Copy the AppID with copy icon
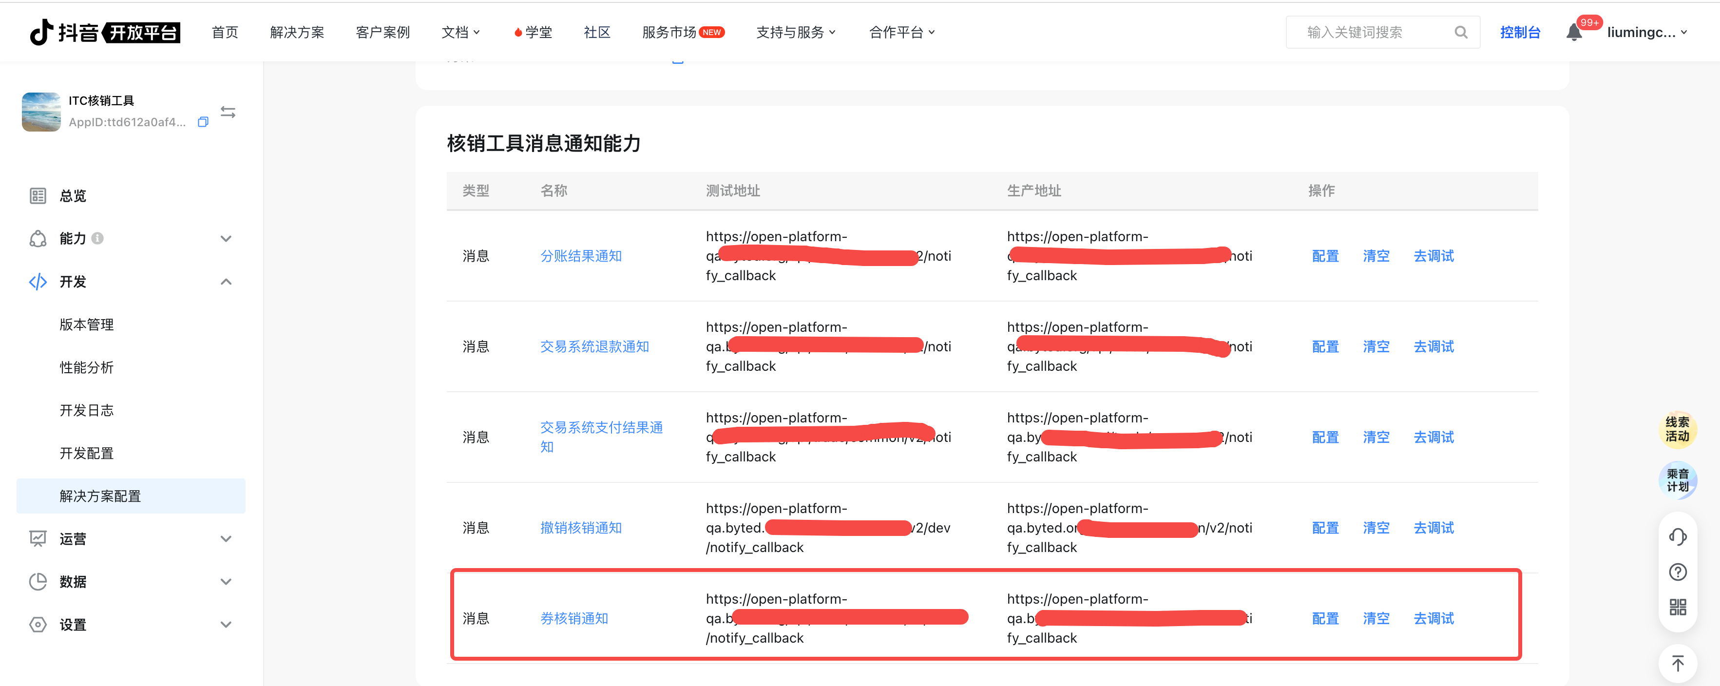 [x=203, y=122]
